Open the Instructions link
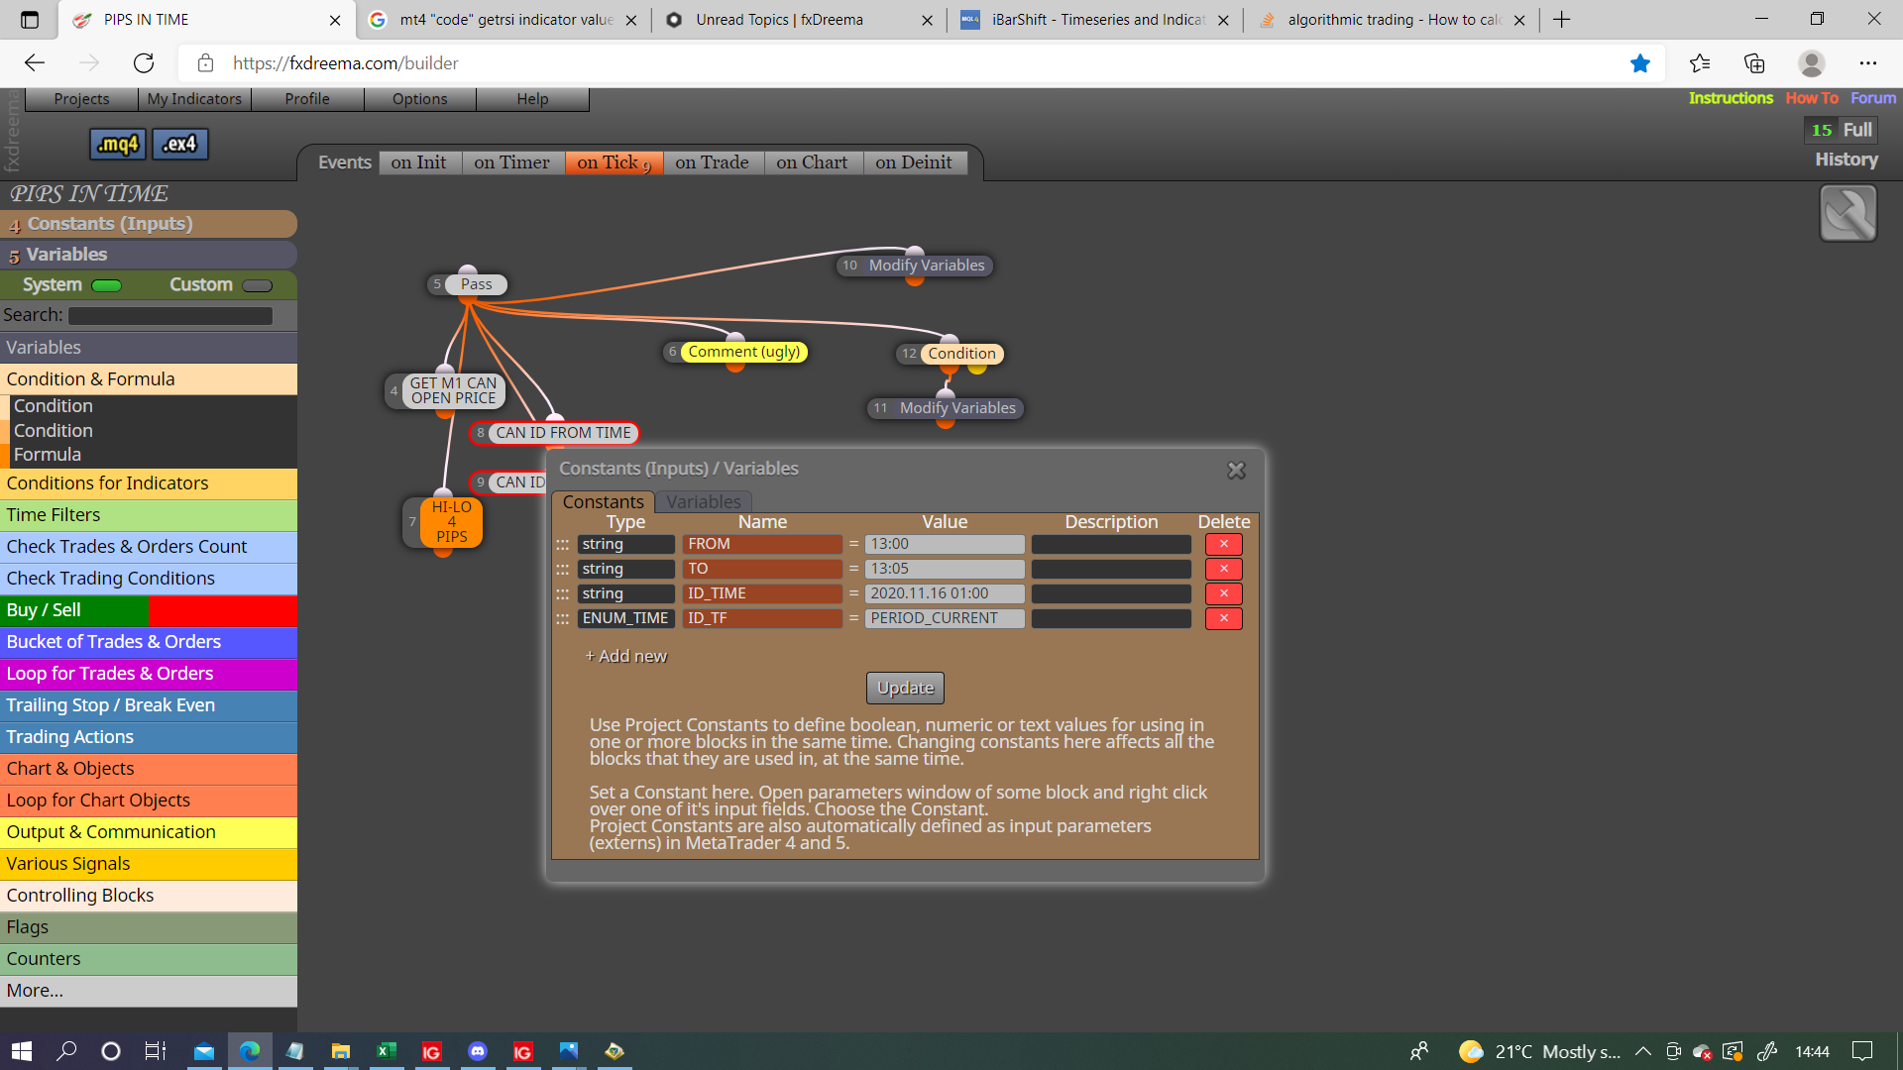 pos(1731,98)
